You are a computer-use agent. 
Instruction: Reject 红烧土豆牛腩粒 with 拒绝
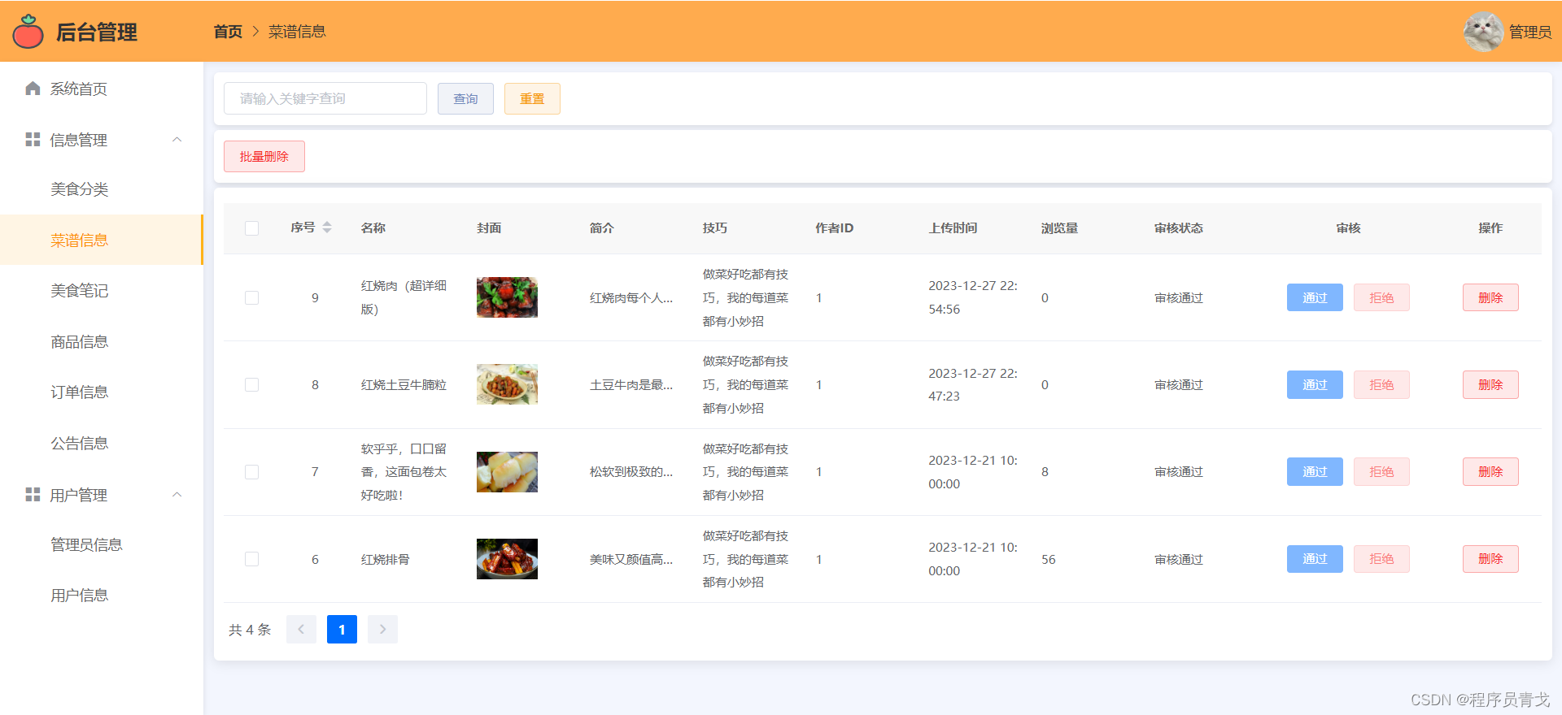point(1381,384)
